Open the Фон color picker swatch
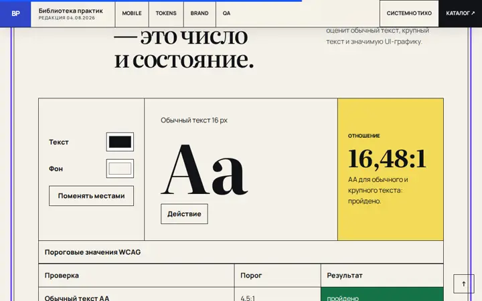Viewport: 482px width, 301px height. coord(120,169)
